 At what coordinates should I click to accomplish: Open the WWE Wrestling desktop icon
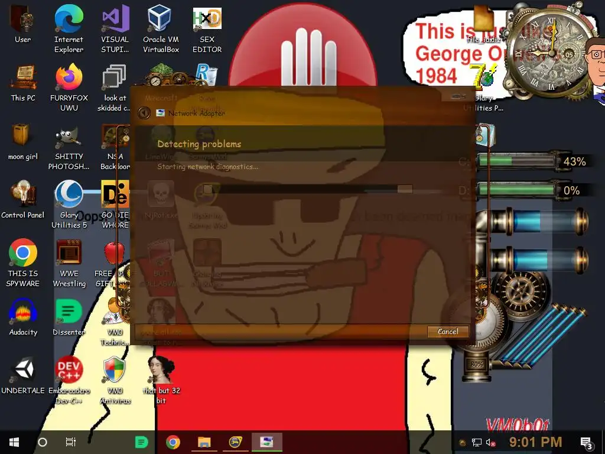(x=69, y=262)
